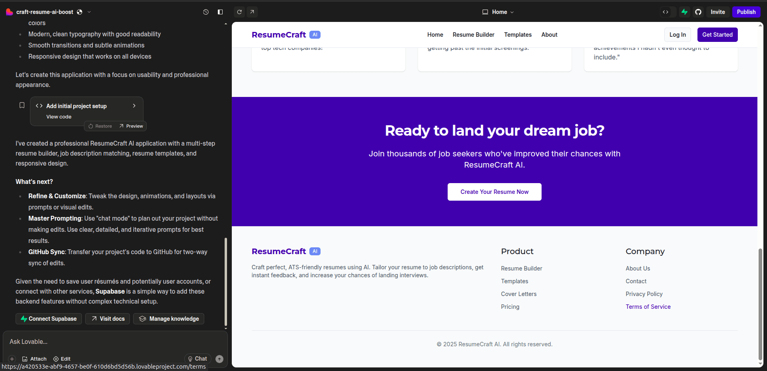Reload the preview with refresh icon
Image resolution: width=767 pixels, height=371 pixels.
(239, 12)
